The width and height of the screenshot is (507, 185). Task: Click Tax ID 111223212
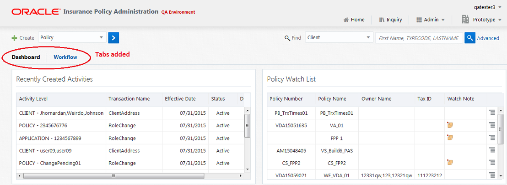(x=430, y=175)
